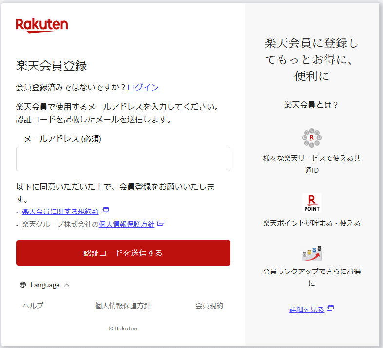
Task: Click the Rakuten services circle icon
Action: [312, 138]
